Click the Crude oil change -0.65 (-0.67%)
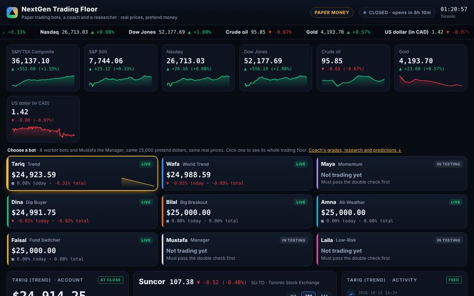The image size is (474, 296). click(x=343, y=69)
